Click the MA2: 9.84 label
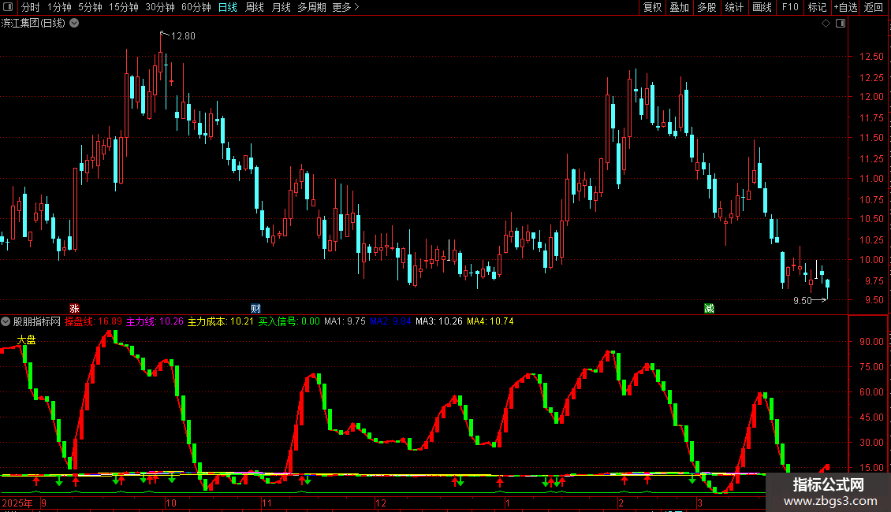Image resolution: width=891 pixels, height=512 pixels. point(390,322)
